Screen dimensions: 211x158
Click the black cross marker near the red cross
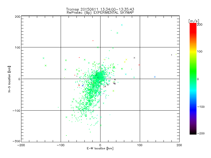tap(134, 58)
